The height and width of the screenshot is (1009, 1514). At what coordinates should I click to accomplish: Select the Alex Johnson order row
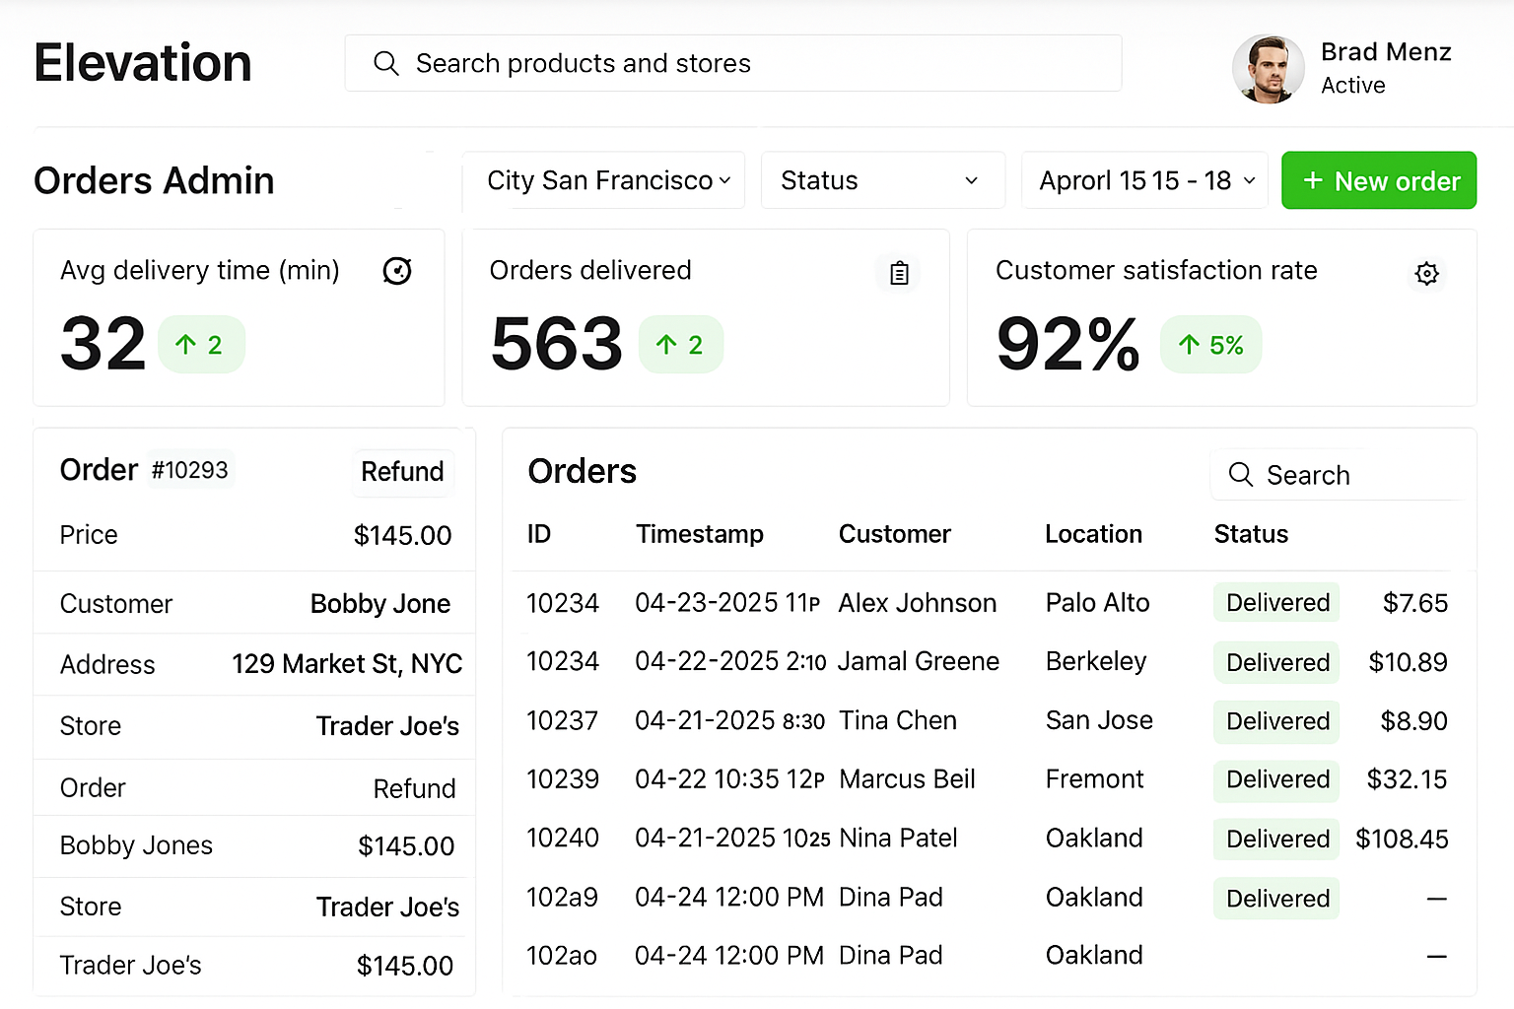click(x=917, y=603)
